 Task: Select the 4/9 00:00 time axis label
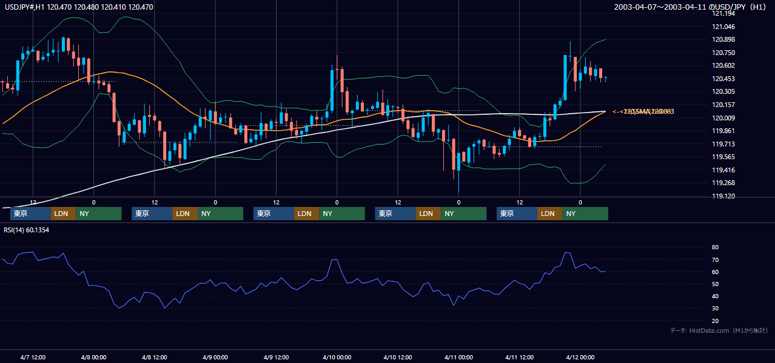pyautogui.click(x=215, y=357)
